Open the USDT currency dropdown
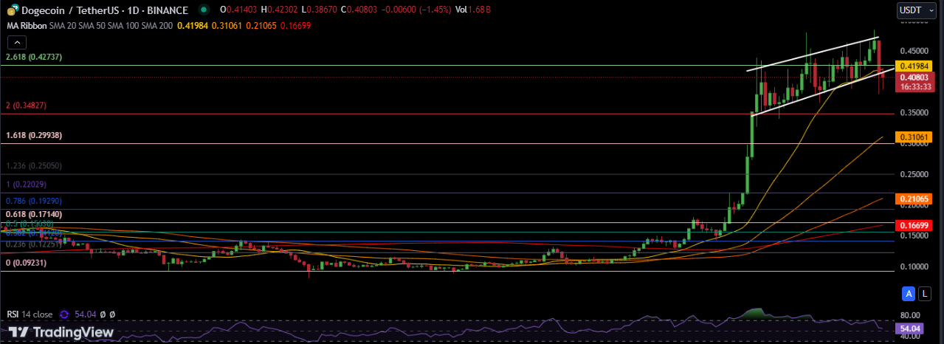 tap(916, 10)
